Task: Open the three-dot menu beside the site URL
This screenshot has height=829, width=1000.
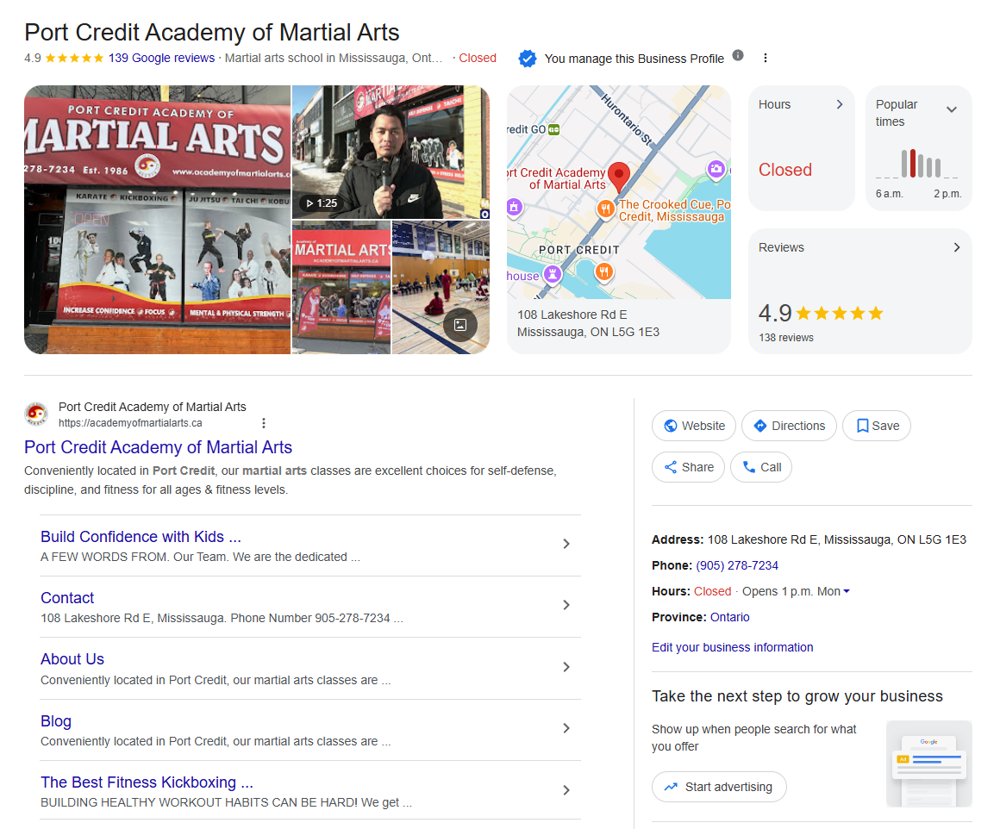Action: (x=263, y=423)
